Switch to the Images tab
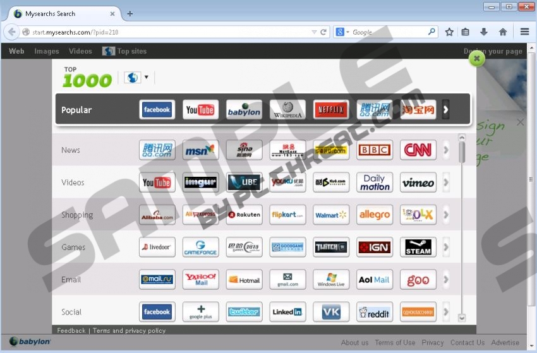 coord(46,51)
